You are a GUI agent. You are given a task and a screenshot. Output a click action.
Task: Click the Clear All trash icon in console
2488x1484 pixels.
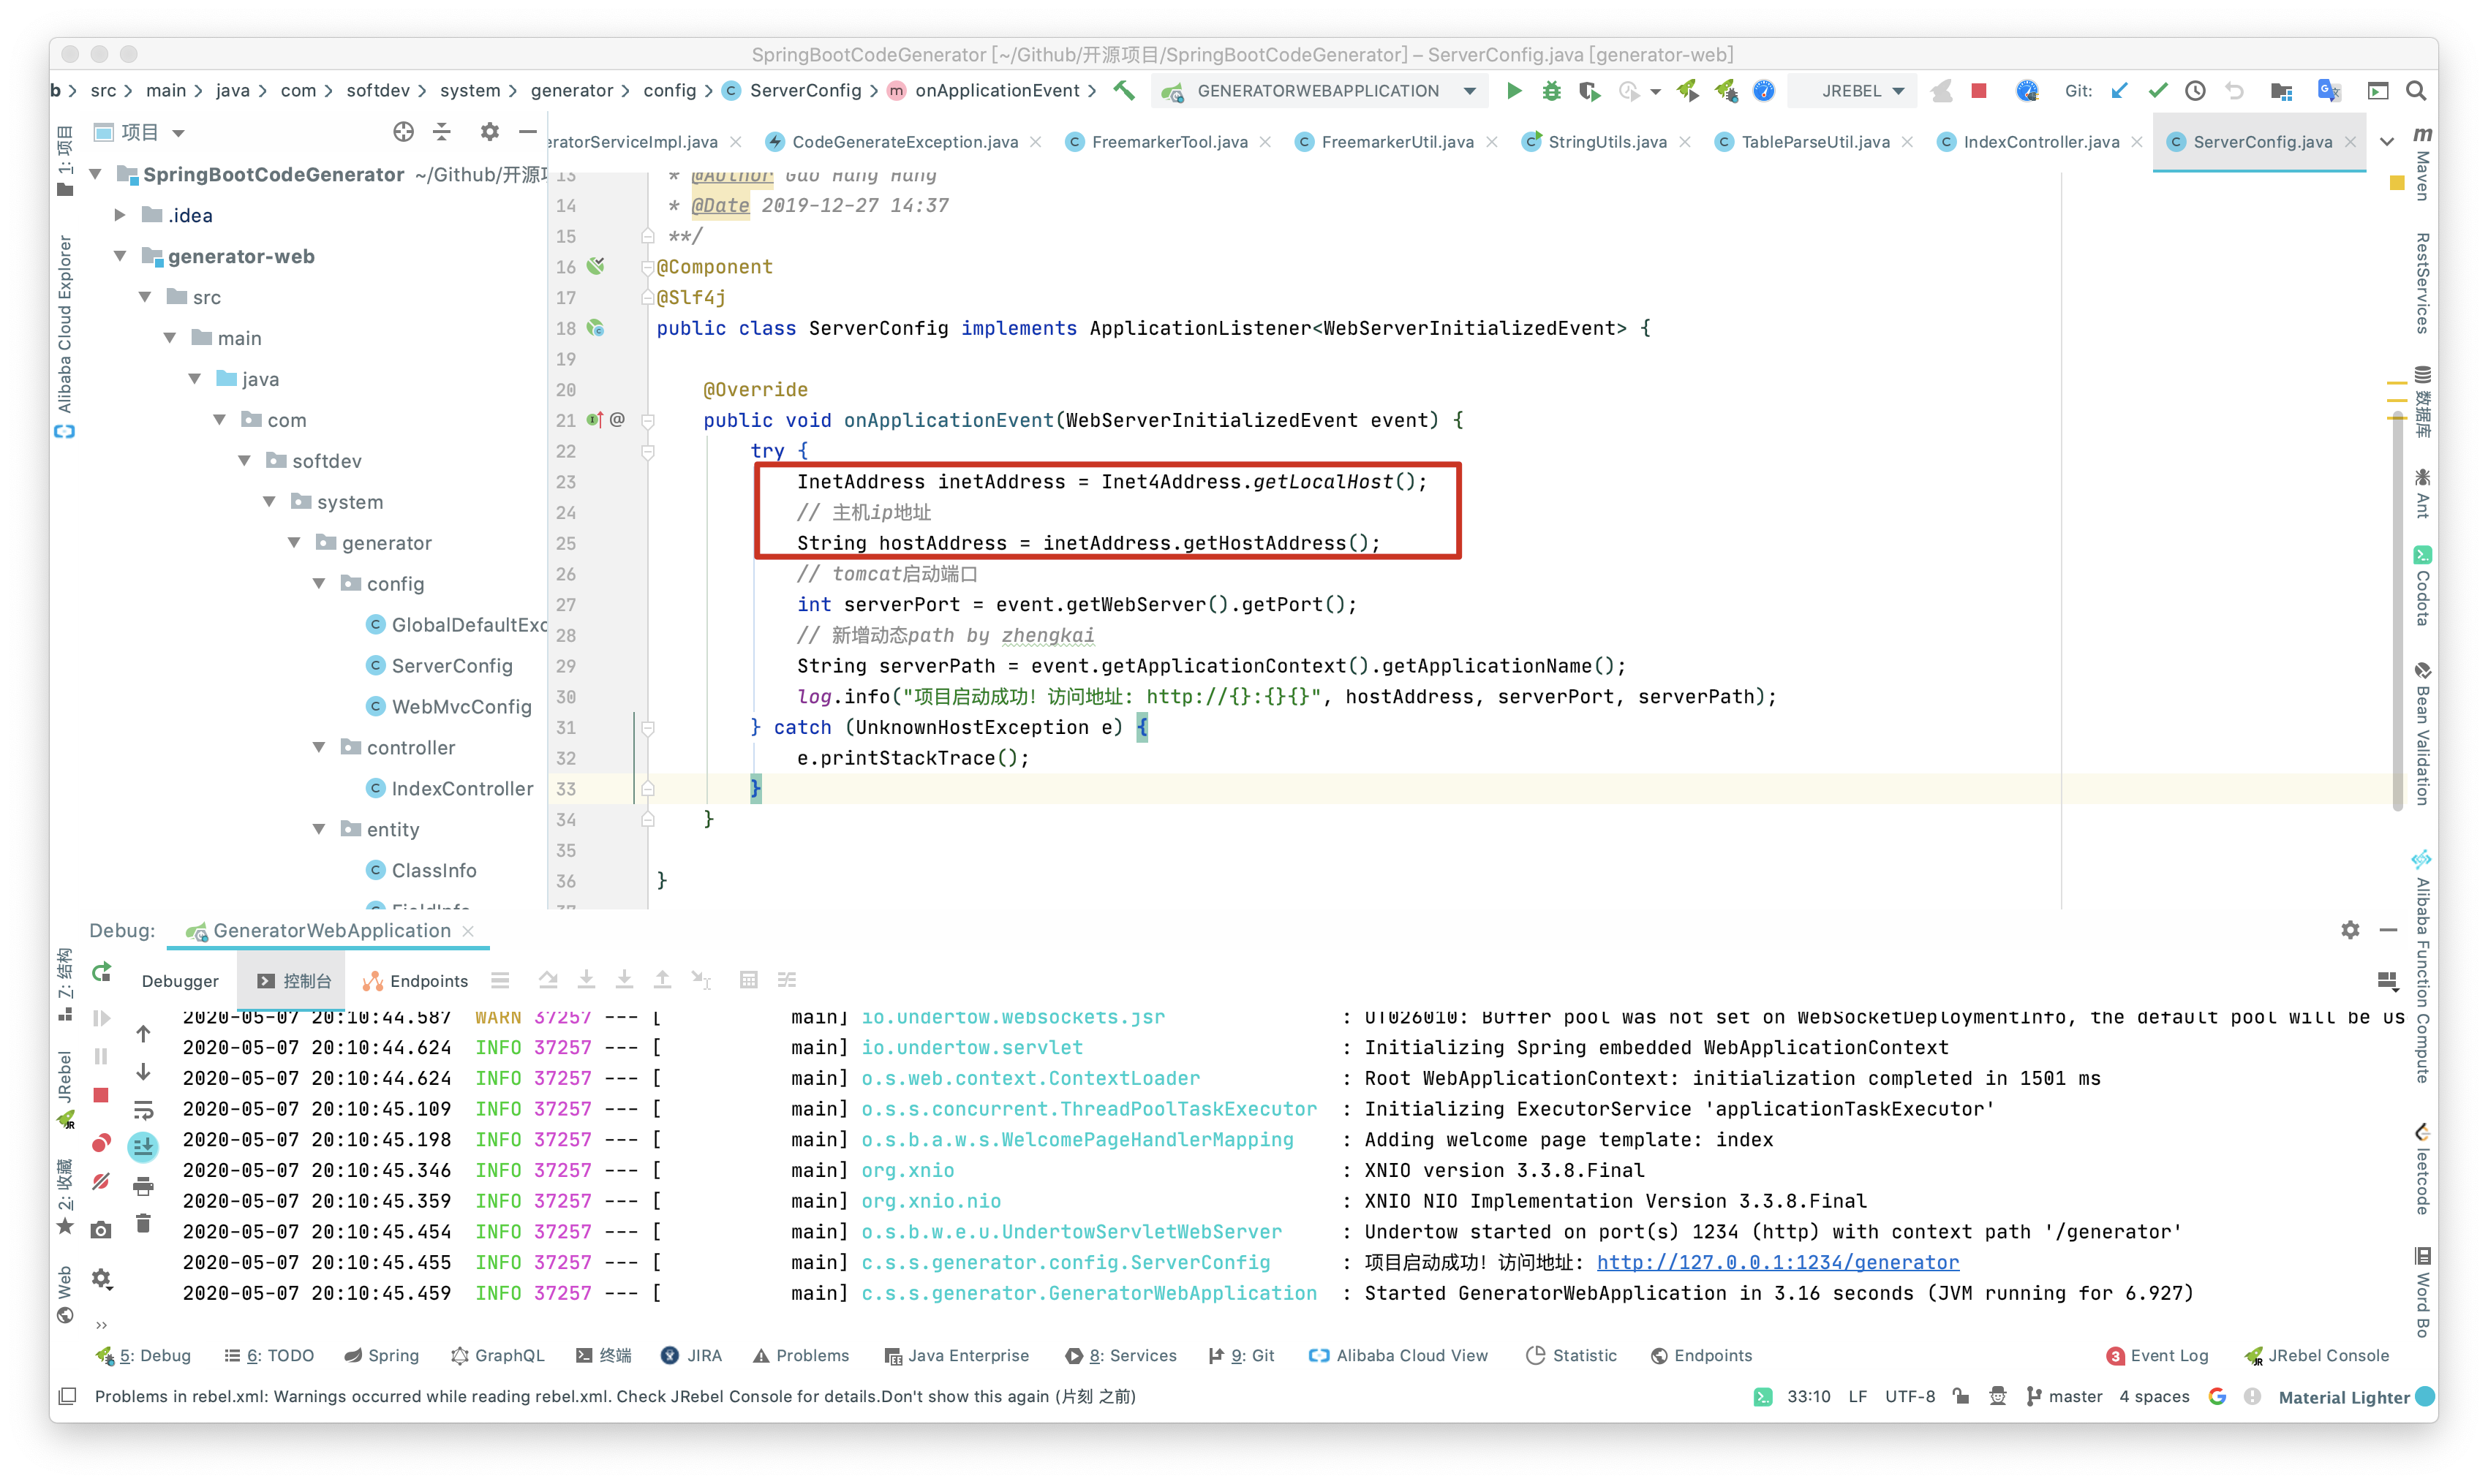pyautogui.click(x=143, y=1224)
